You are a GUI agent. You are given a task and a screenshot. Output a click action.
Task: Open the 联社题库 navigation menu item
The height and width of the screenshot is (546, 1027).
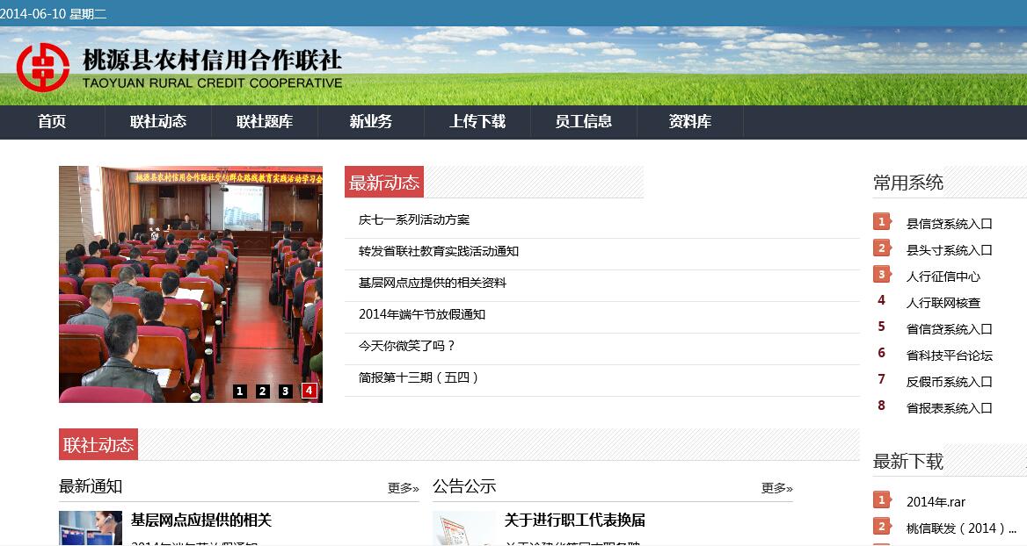tap(265, 122)
